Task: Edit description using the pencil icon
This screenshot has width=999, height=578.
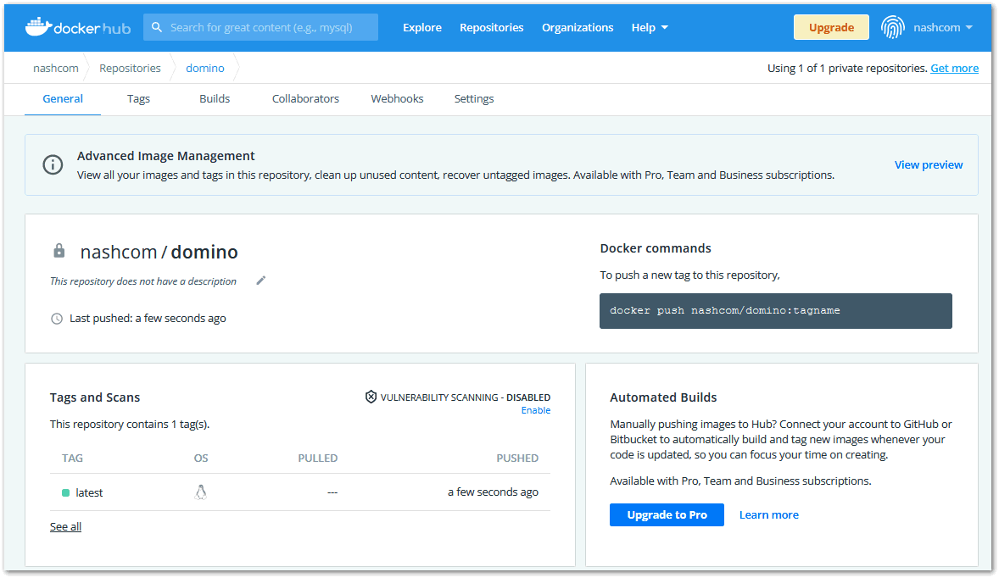Action: click(260, 281)
